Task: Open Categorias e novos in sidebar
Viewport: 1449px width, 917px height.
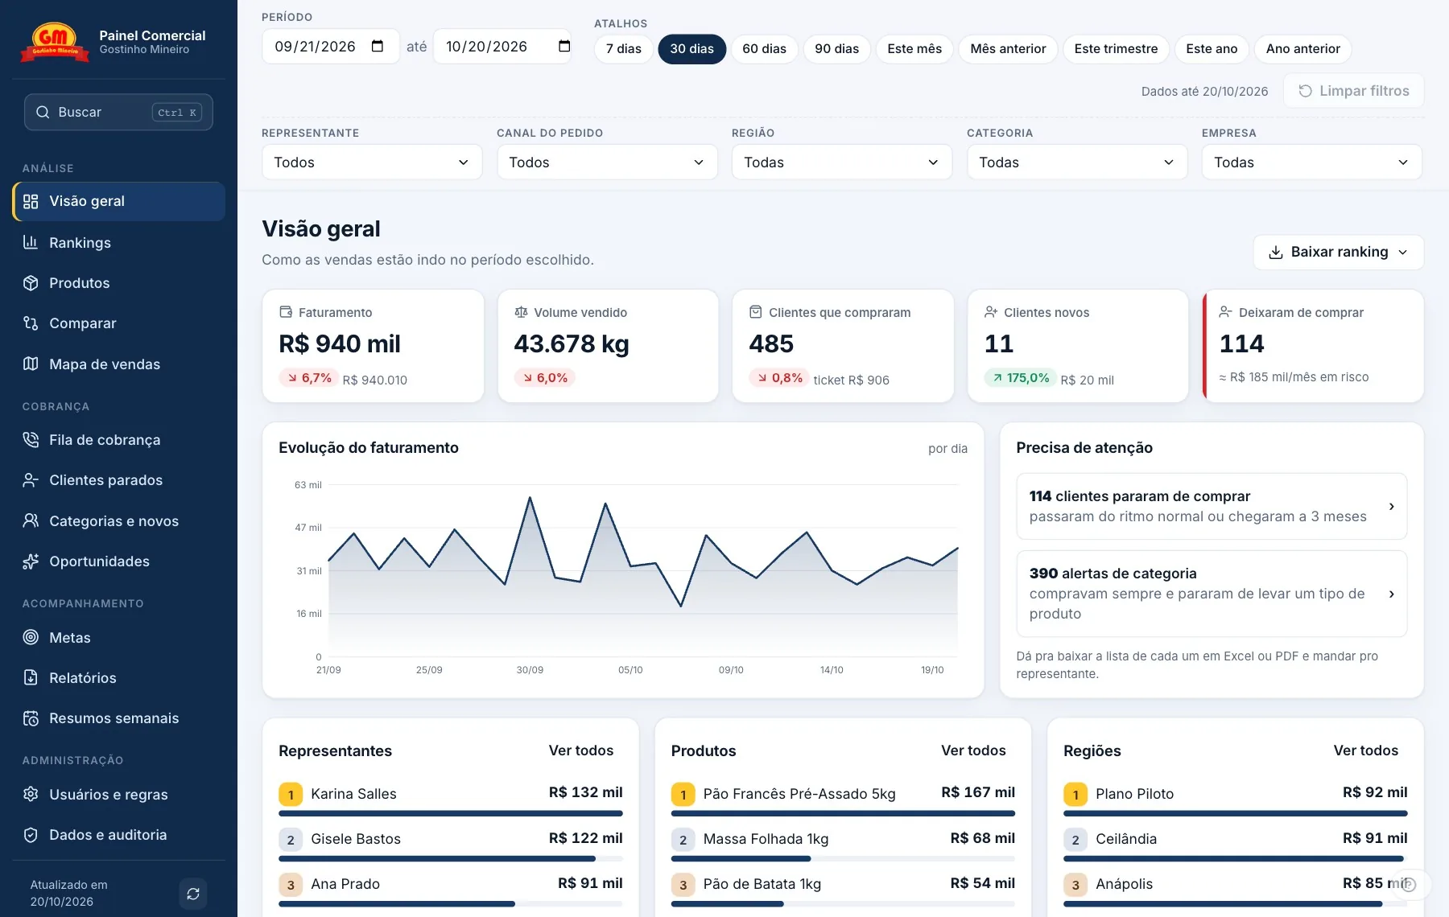Action: point(118,521)
